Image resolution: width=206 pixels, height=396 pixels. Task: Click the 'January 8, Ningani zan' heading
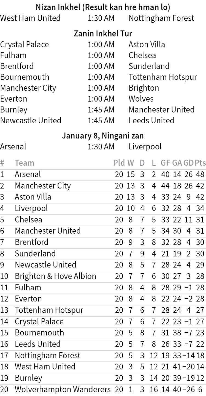coord(103,136)
